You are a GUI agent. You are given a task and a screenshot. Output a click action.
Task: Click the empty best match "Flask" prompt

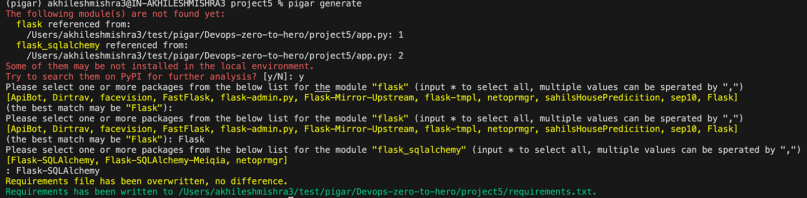click(89, 108)
